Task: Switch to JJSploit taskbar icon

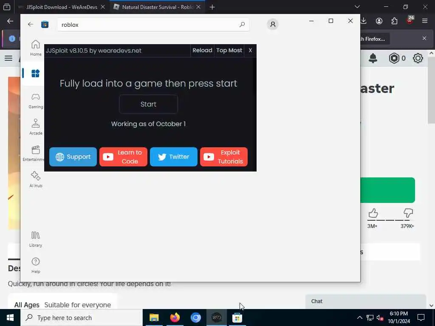Action: [216, 318]
